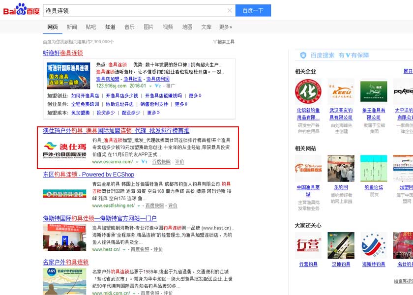Open the 东区钓具连锁 result title
Screen dimensions: 413x295
click(88, 175)
